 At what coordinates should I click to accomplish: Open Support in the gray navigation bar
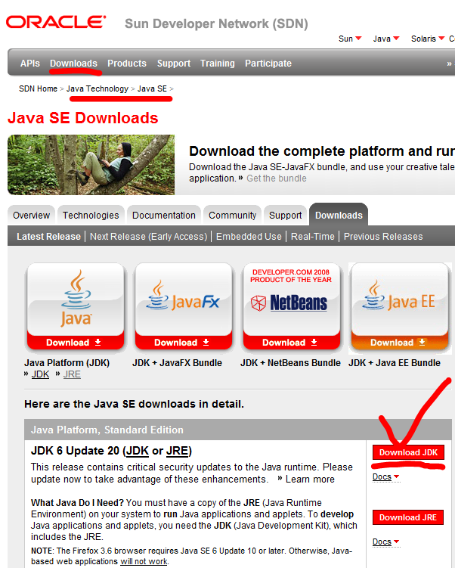(174, 64)
